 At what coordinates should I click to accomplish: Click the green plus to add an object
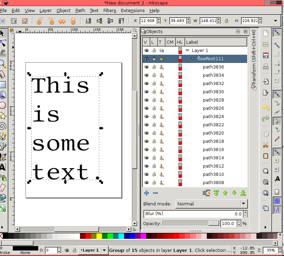146,193
